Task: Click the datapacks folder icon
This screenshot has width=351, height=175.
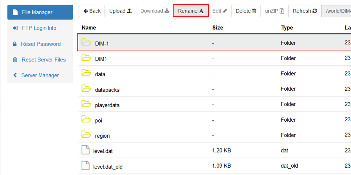Action: click(86, 88)
